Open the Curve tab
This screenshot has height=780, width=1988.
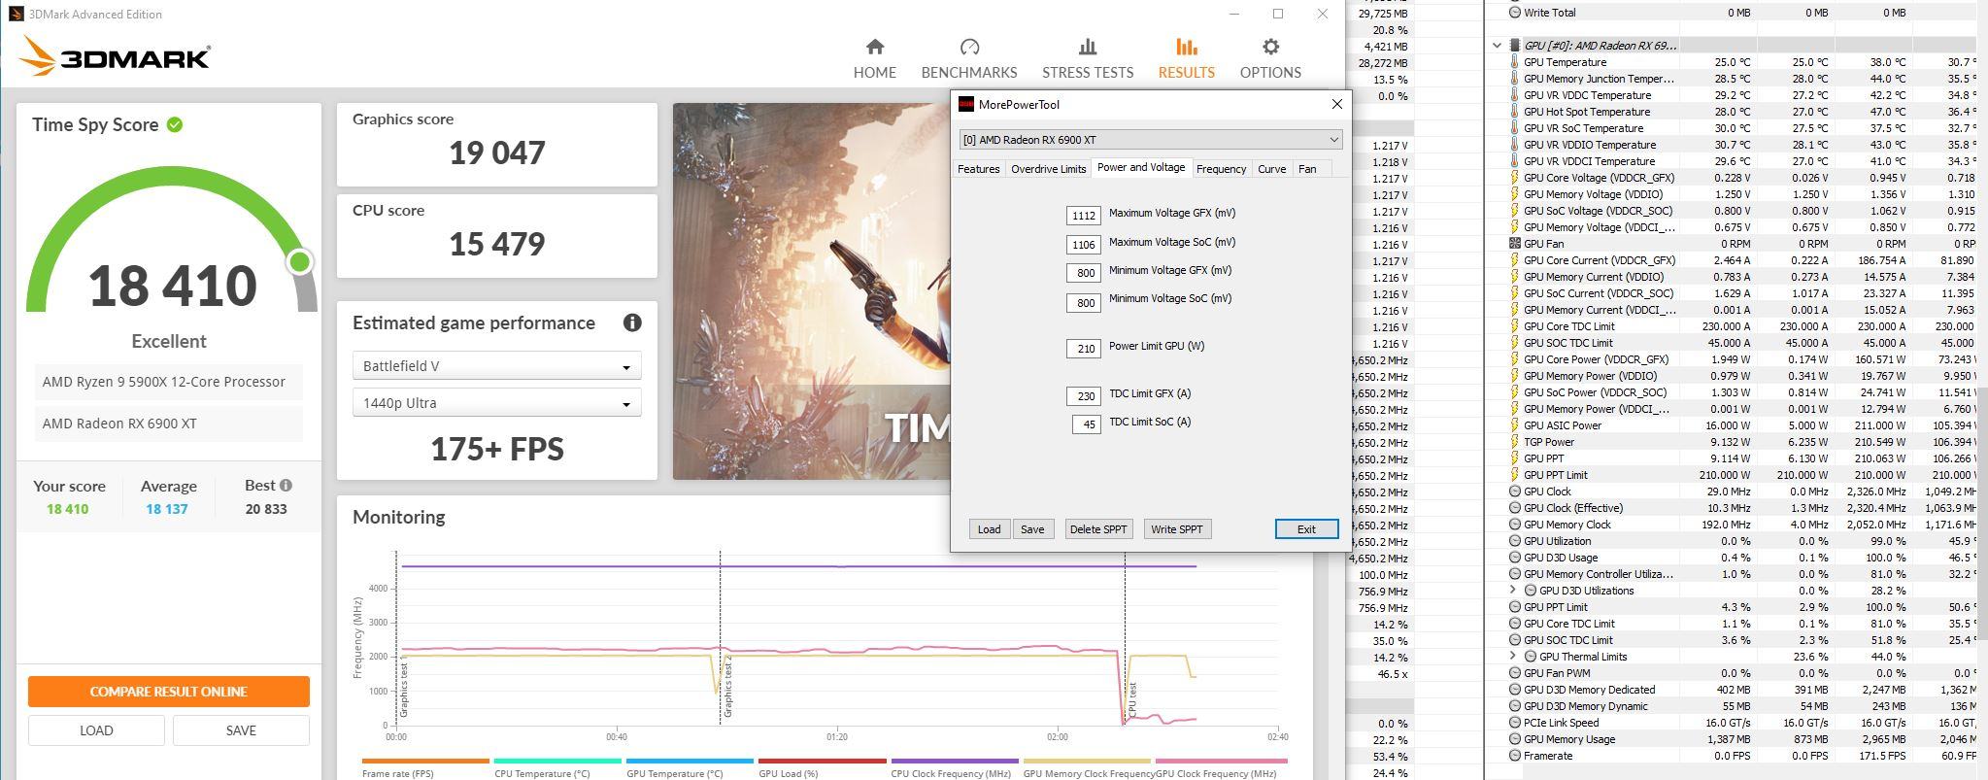click(x=1271, y=169)
